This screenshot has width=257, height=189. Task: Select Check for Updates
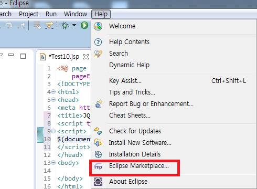point(135,131)
